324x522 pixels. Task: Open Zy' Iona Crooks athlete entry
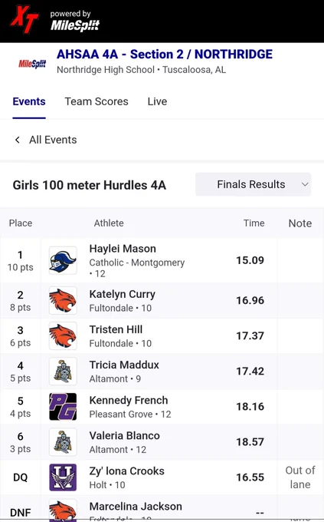126,471
